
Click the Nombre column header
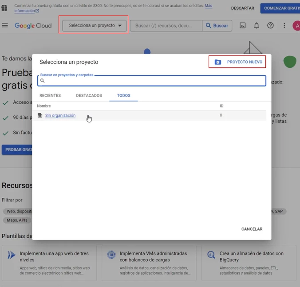coord(44,106)
